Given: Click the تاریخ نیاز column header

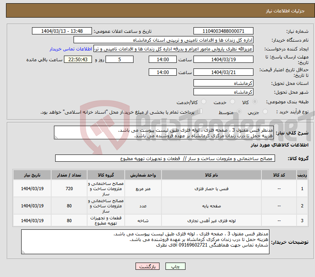Looking at the screenshot, I should coord(32,175).
